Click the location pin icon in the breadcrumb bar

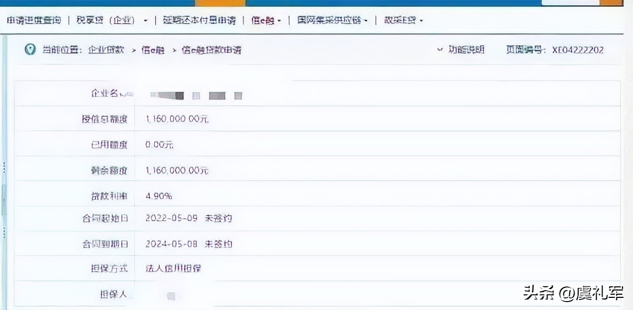pos(30,51)
